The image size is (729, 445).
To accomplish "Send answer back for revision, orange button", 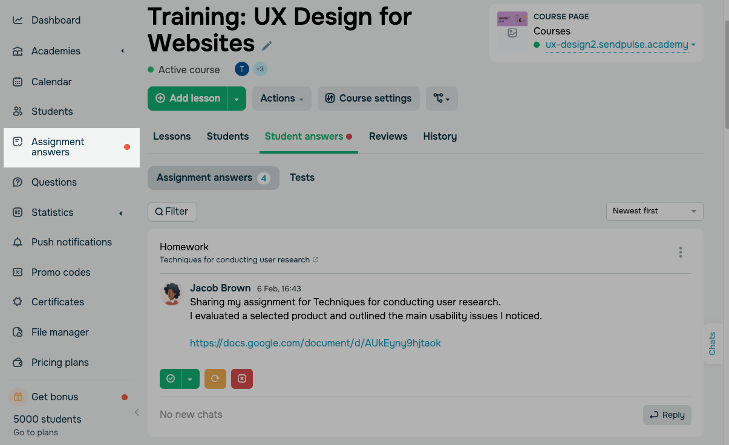I will click(x=215, y=378).
